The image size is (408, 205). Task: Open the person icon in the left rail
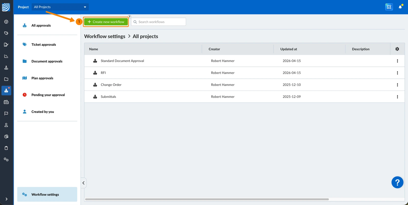coord(6,125)
